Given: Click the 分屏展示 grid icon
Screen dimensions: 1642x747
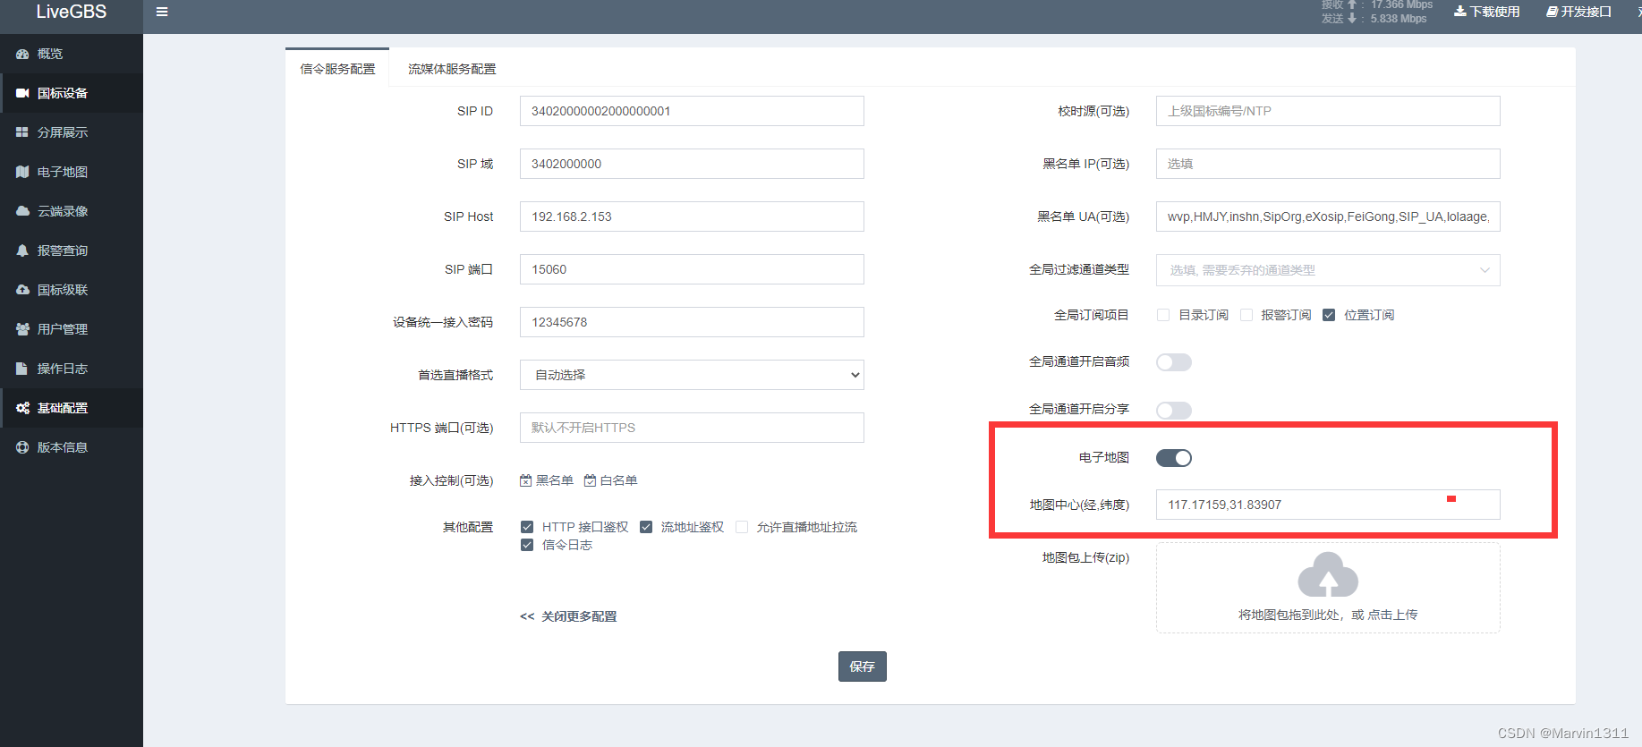Looking at the screenshot, I should click(22, 132).
